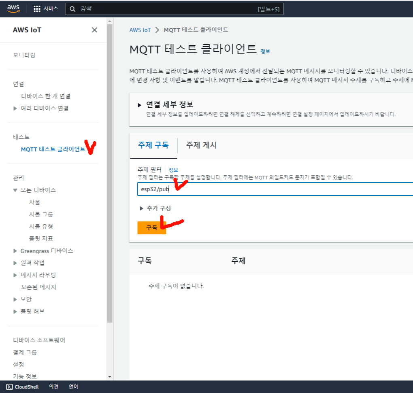Screen dimensions: 413x393
Task: Focus the 검색 search field
Action: [174, 9]
